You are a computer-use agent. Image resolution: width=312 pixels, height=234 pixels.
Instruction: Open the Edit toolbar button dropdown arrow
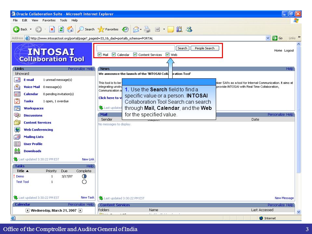click(164, 29)
